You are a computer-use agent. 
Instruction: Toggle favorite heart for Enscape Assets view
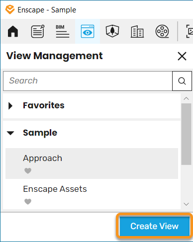coord(28,202)
